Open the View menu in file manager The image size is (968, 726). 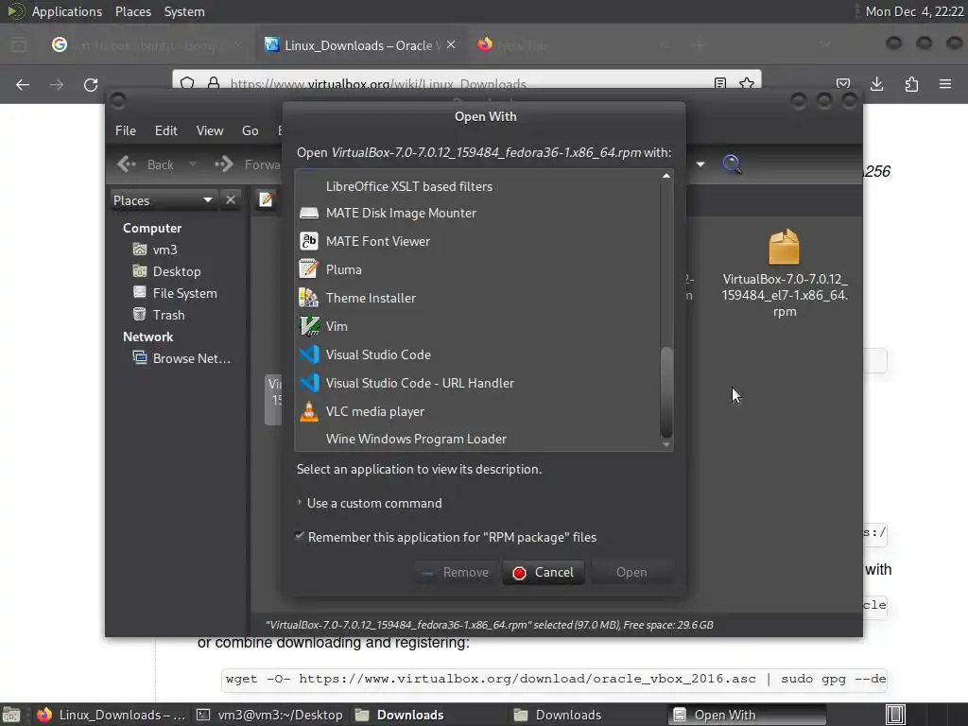210,130
